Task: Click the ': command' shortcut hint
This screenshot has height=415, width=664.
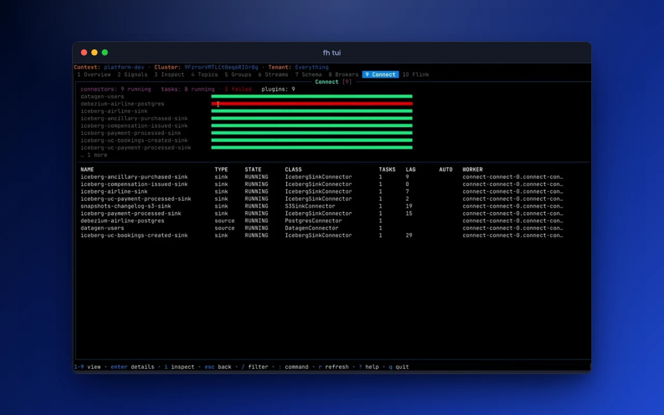Action: pyautogui.click(x=293, y=367)
